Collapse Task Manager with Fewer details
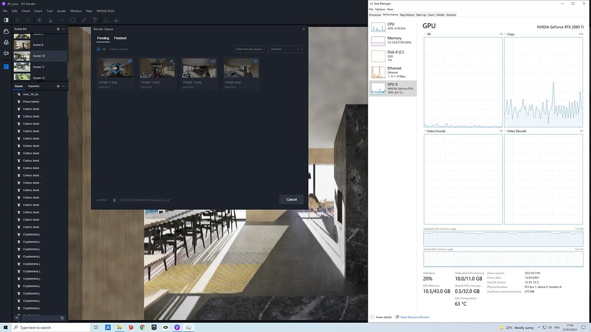This screenshot has height=332, width=591. (381, 317)
